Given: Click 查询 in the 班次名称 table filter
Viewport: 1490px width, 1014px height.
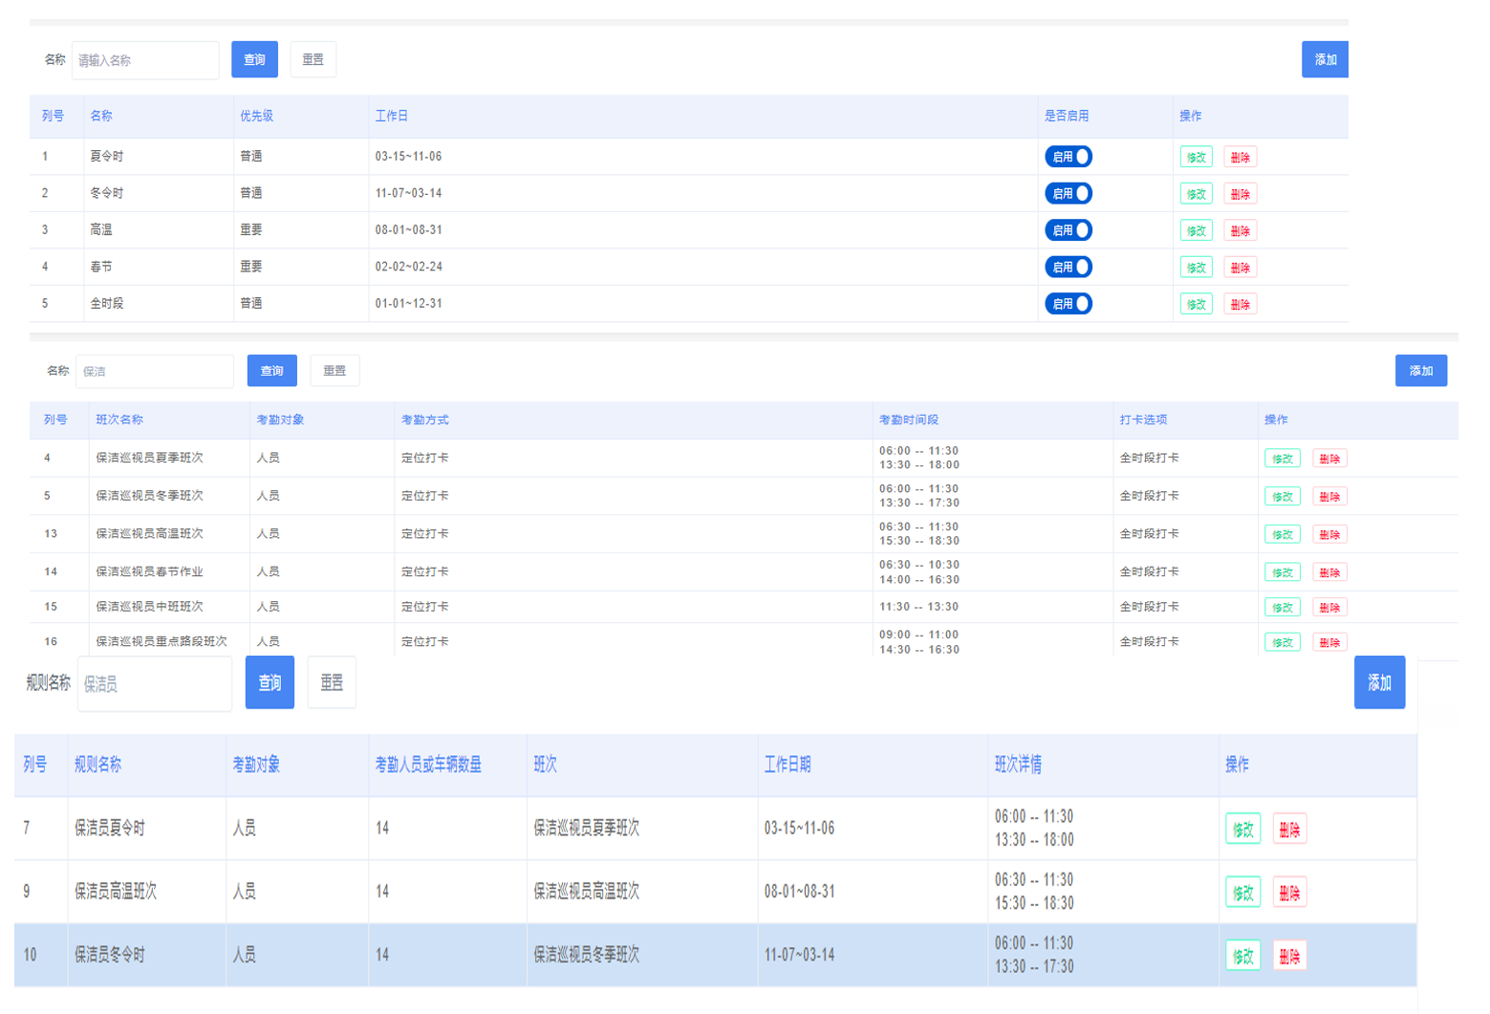Looking at the screenshot, I should [x=272, y=371].
